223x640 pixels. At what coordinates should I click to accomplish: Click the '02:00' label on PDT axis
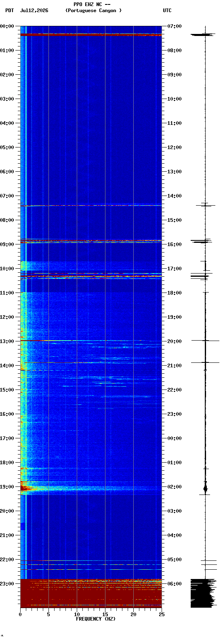(x=7, y=75)
